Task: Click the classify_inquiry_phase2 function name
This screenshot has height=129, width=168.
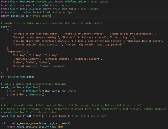Action: coord(24,123)
